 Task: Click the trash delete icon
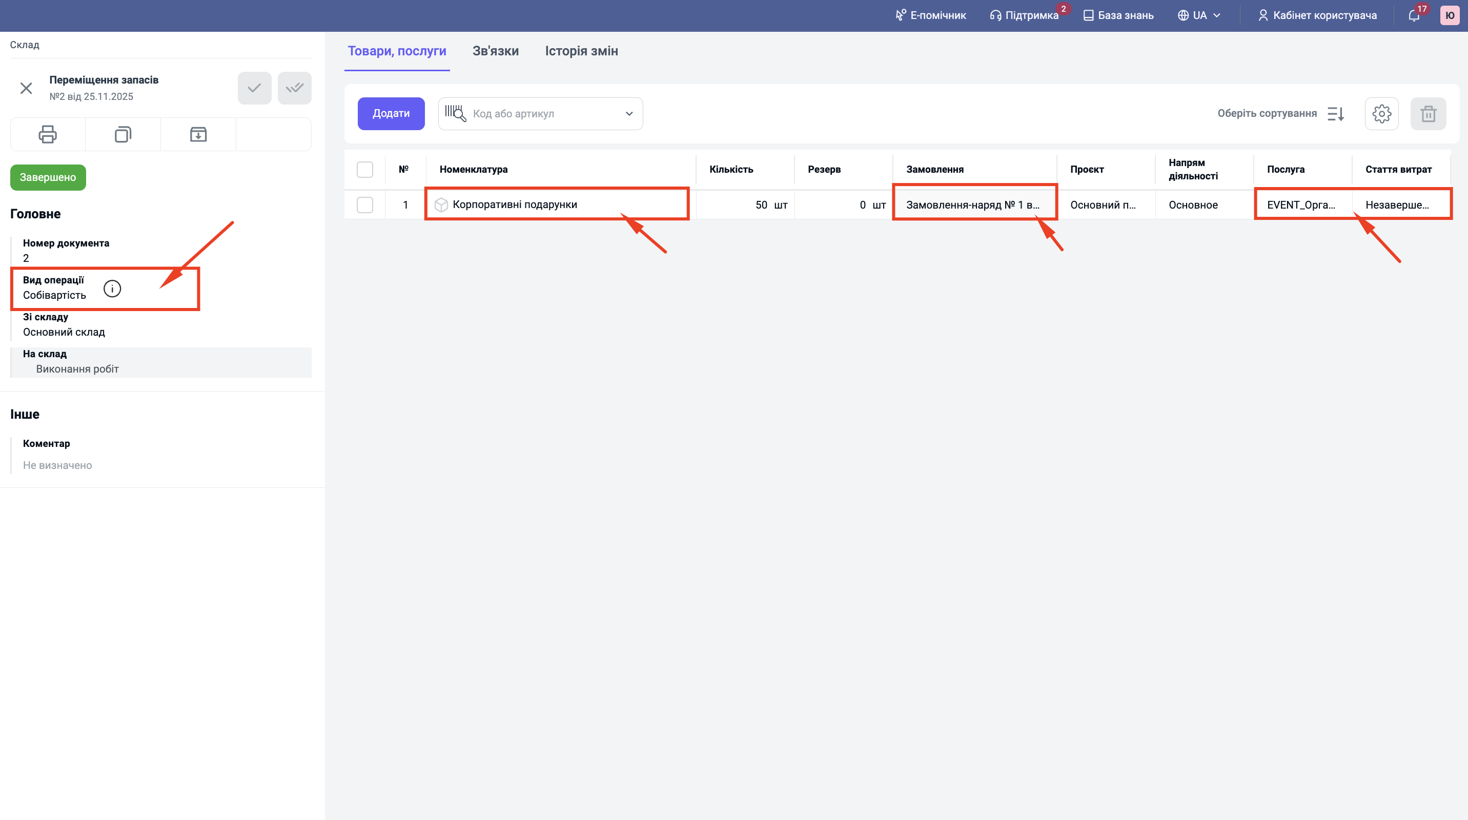point(1428,114)
